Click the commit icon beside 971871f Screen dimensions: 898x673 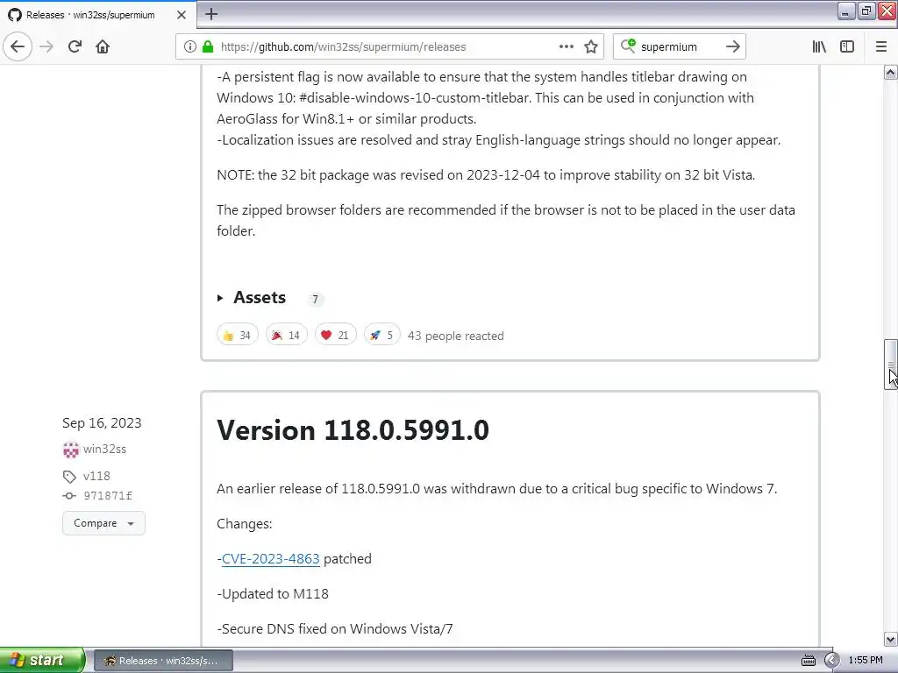[x=69, y=496]
